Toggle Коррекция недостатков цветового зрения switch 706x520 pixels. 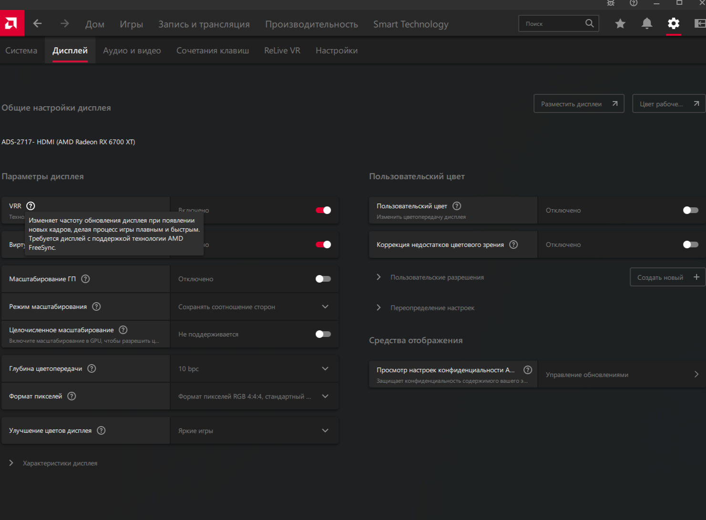pyautogui.click(x=690, y=245)
